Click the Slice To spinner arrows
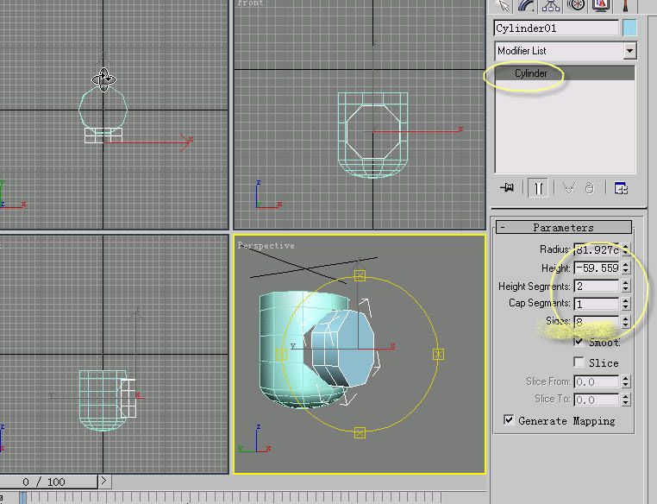Image resolution: width=657 pixels, height=504 pixels. pos(626,400)
